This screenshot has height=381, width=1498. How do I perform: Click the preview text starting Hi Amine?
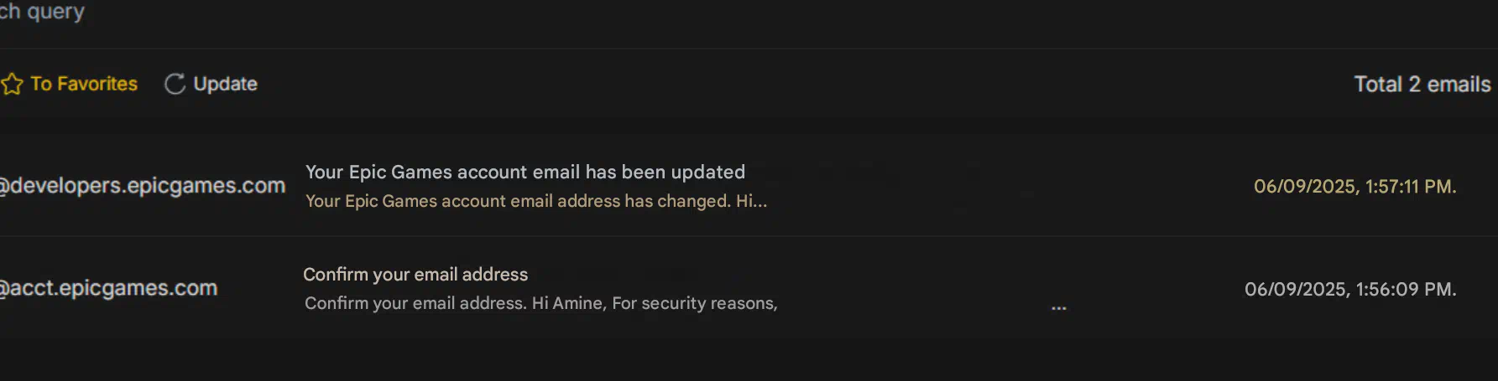tap(655, 303)
